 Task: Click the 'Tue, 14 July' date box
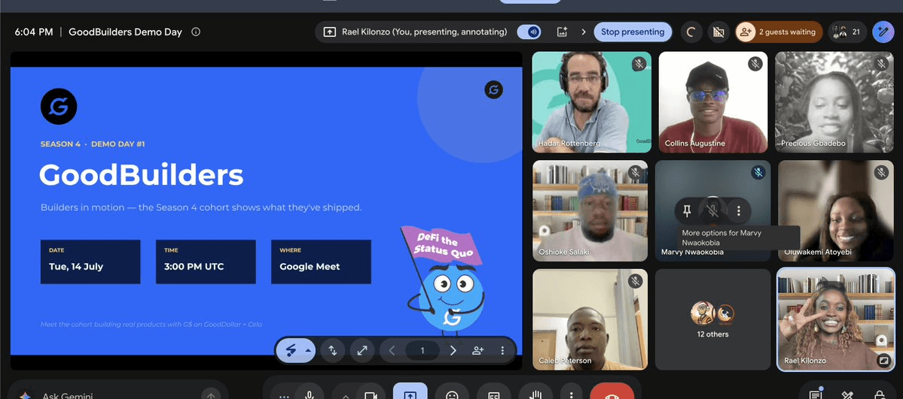point(90,261)
